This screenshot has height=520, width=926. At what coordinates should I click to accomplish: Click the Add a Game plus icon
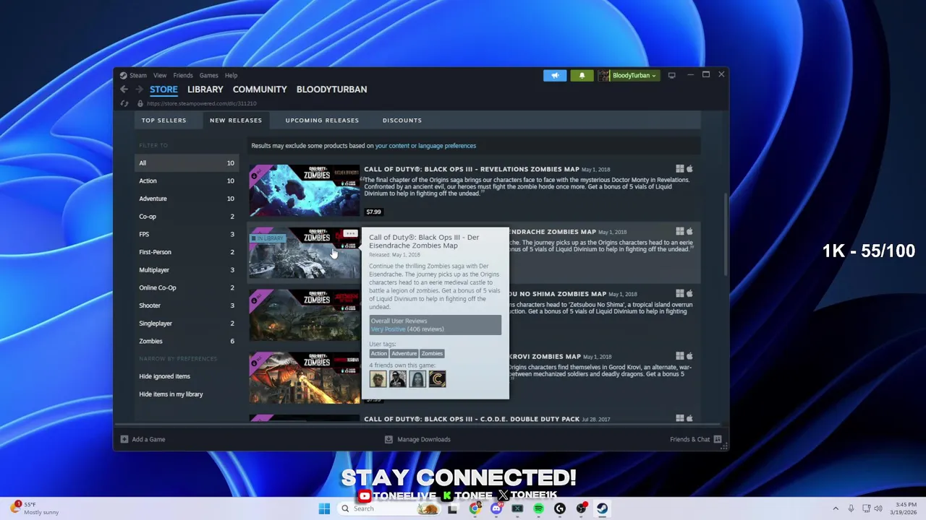(124, 439)
